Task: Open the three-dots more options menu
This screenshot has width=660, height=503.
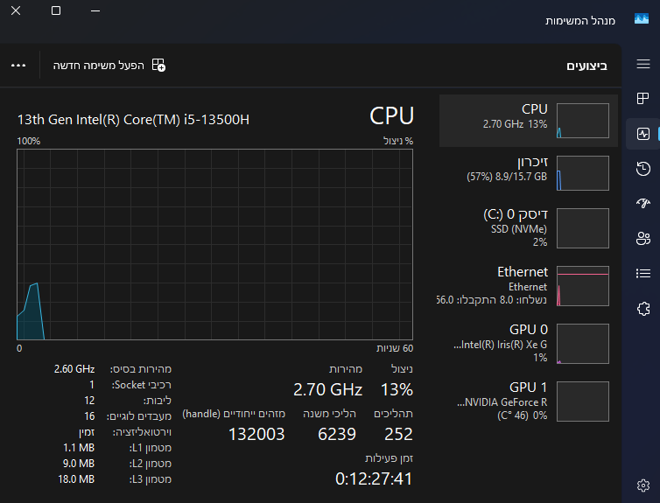Action: [18, 66]
